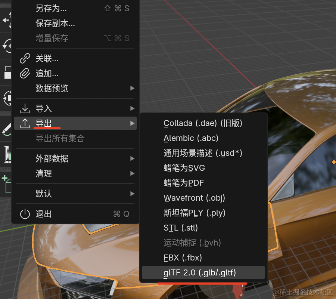Choose 保存副本... (Save Copy)
Image resolution: width=336 pixels, height=299 pixels.
(x=75, y=24)
